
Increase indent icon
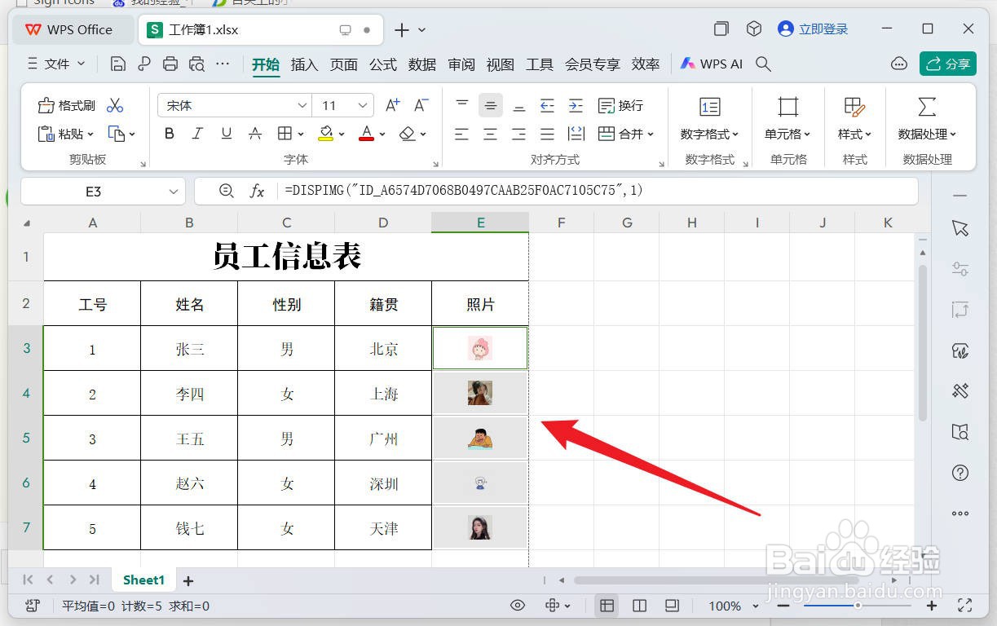576,105
